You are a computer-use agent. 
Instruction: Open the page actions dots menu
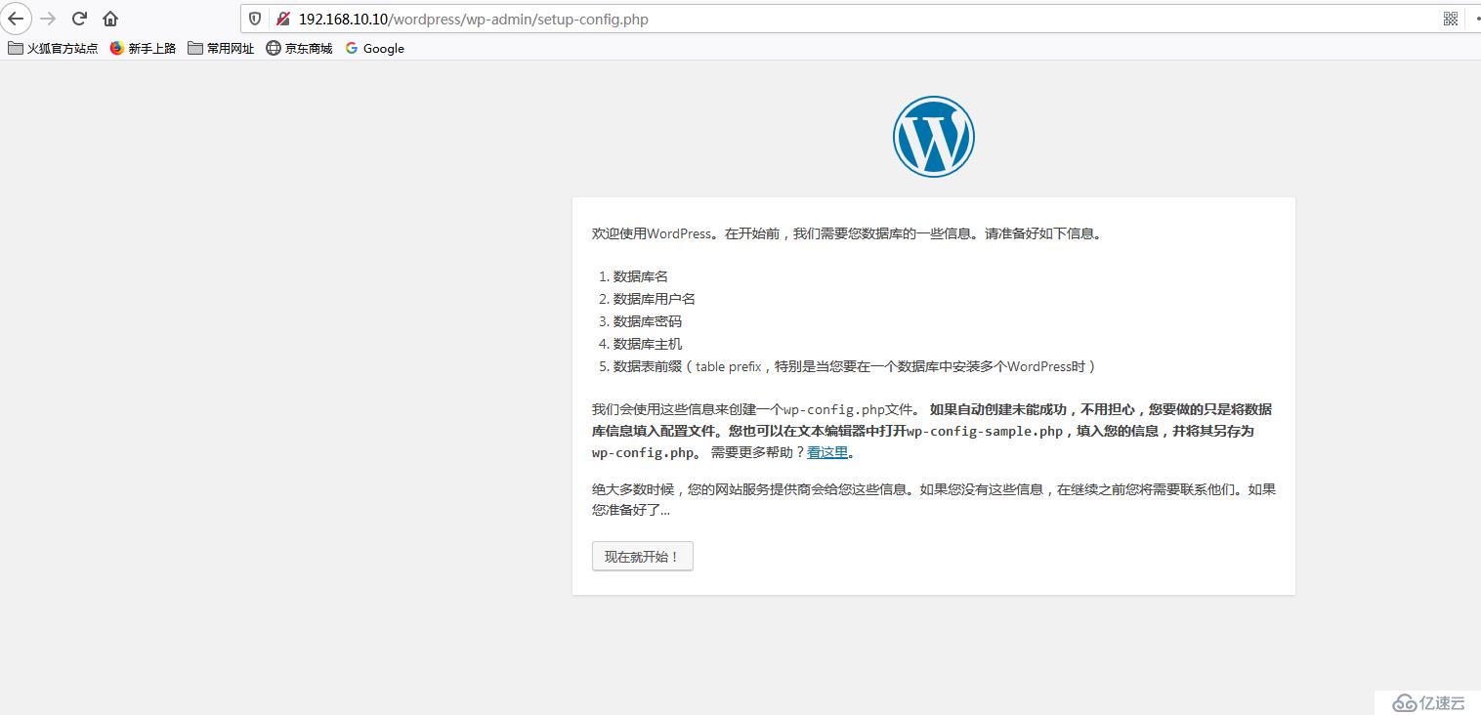(x=1476, y=19)
